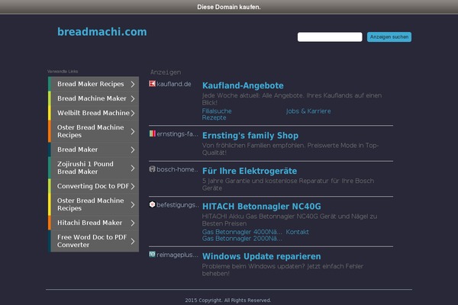Click the bosch-home favicon icon
This screenshot has width=458, height=305.
click(152, 169)
